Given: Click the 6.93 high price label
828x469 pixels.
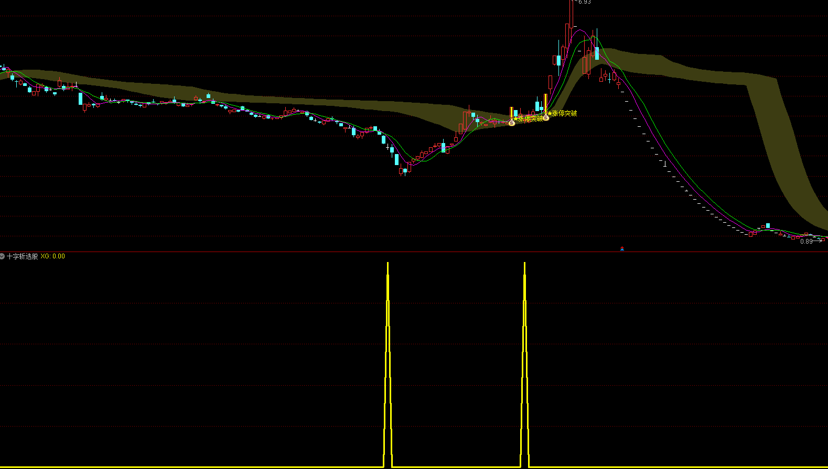Looking at the screenshot, I should click(585, 2).
